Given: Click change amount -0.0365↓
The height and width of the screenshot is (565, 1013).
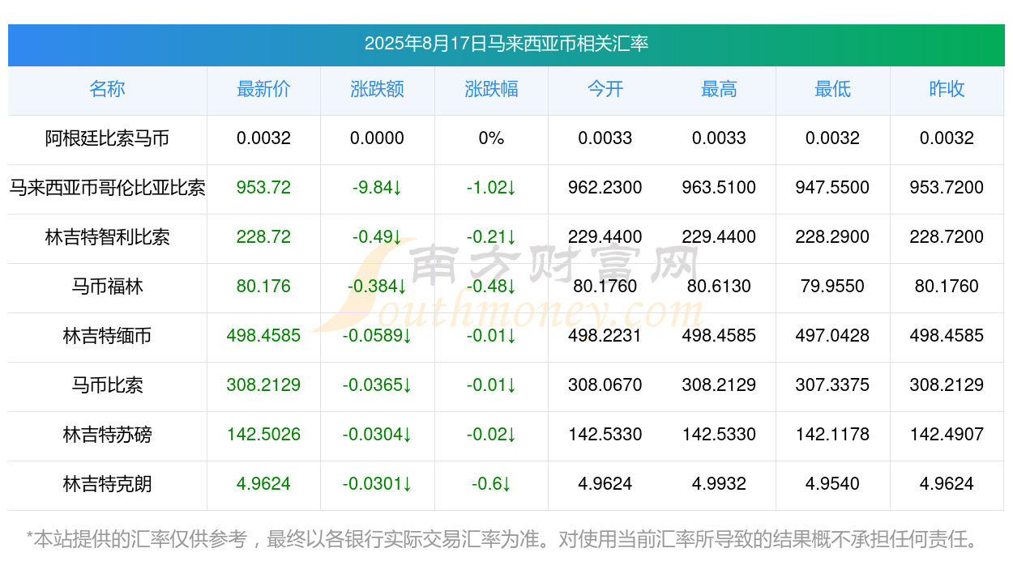Looking at the screenshot, I should (x=377, y=385).
